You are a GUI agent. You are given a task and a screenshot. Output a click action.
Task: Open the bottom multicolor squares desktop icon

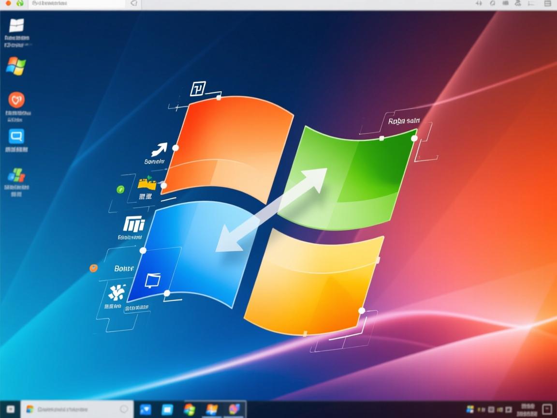tap(16, 175)
